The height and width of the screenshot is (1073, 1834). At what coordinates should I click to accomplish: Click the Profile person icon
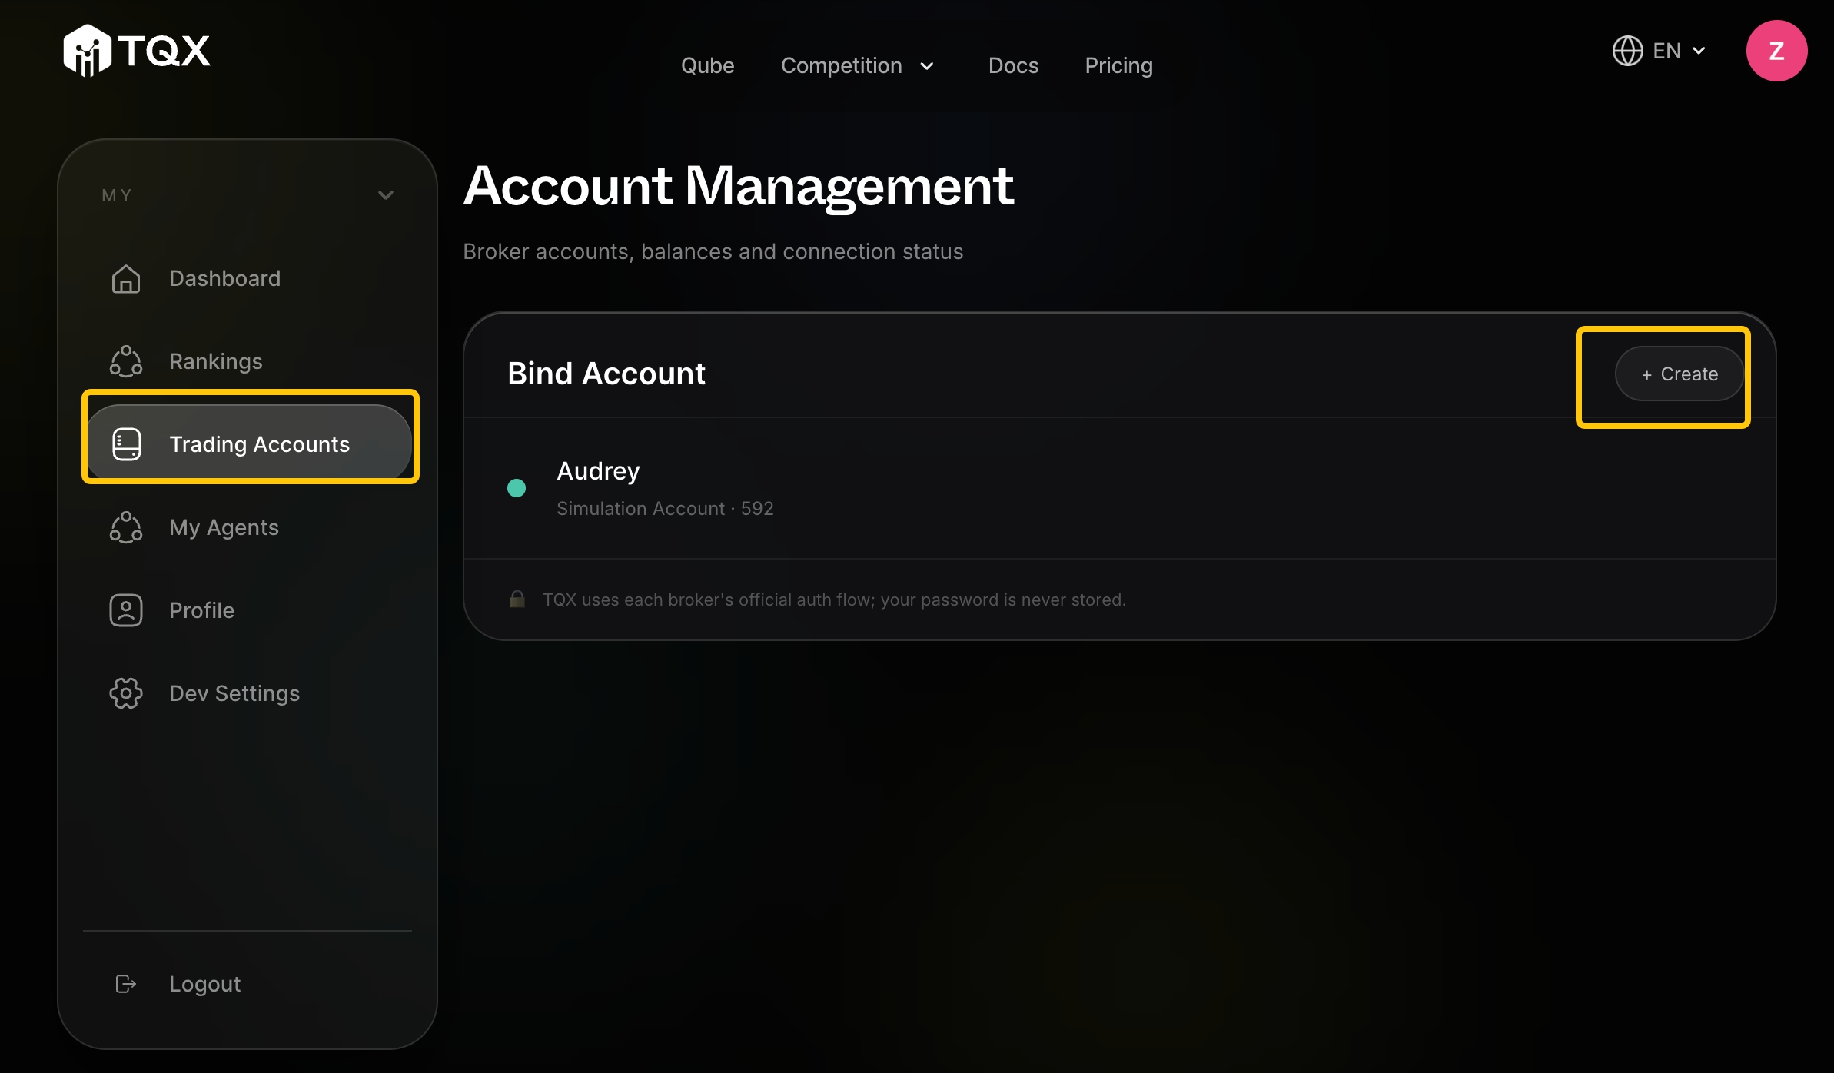tap(126, 610)
